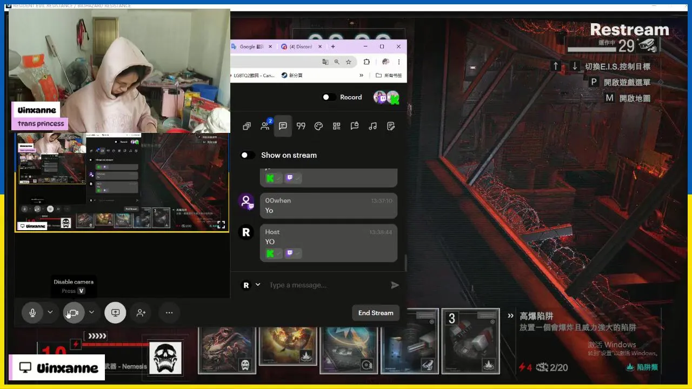The height and width of the screenshot is (389, 692).
Task: Open the 所有书签 bookmarks folder
Action: [389, 76]
